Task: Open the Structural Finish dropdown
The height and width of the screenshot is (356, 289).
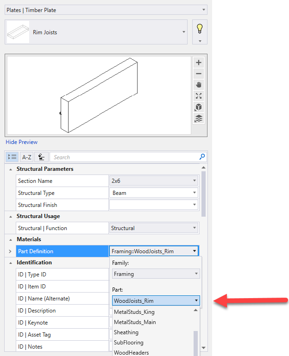Action: [154, 205]
